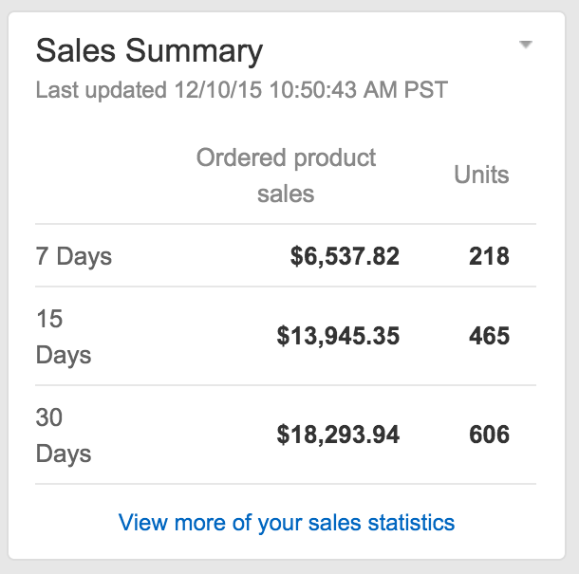
Task: Click the $6,537.82 sales amount
Action: tap(345, 256)
